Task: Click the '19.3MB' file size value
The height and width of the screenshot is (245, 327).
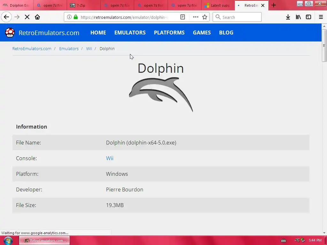Action: [115, 205]
